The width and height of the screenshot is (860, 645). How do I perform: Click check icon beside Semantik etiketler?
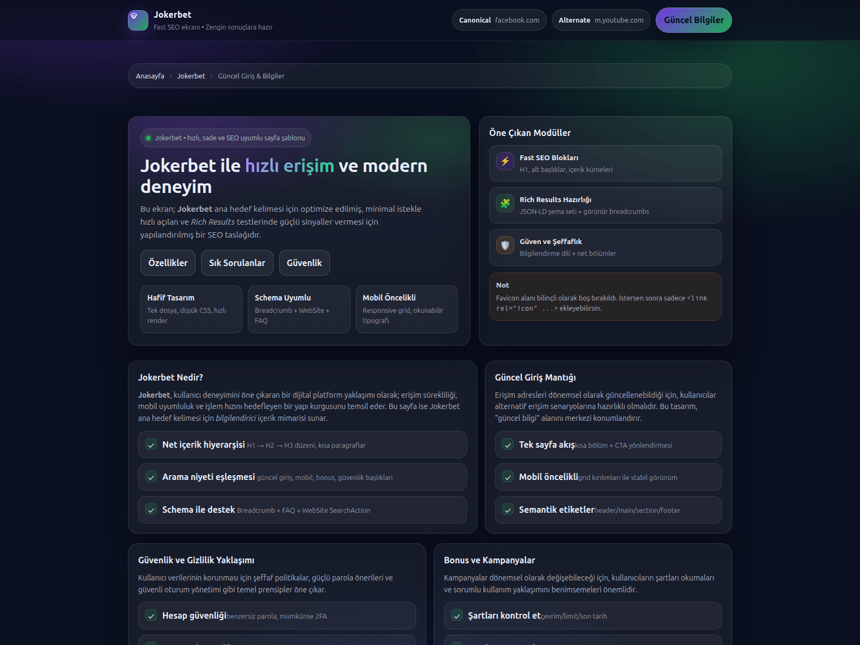(x=508, y=510)
